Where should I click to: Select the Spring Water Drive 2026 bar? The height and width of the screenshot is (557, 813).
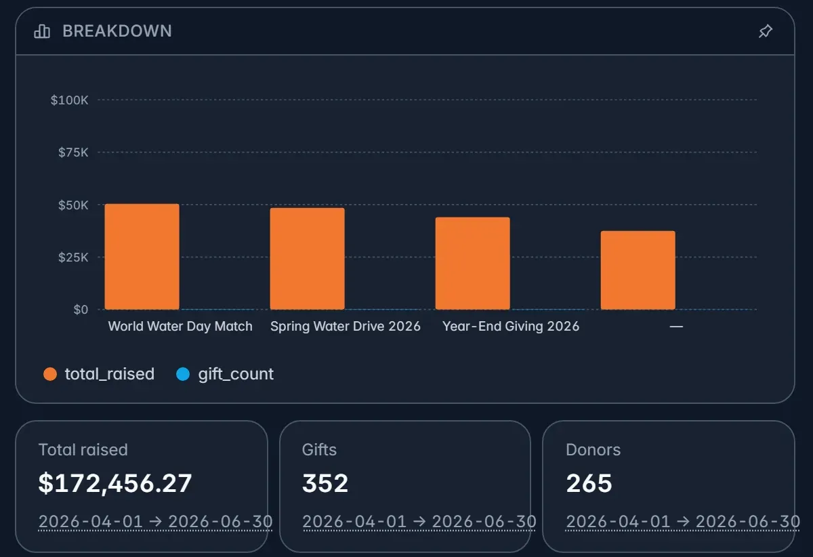point(307,259)
